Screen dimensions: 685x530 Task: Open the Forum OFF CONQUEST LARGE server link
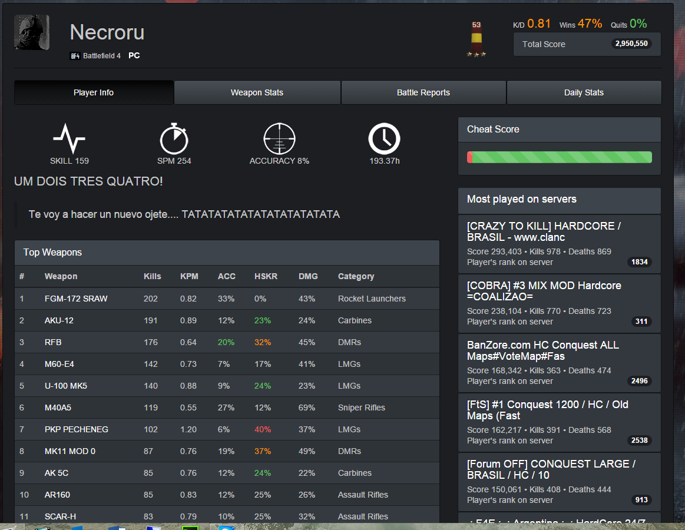pyautogui.click(x=551, y=469)
